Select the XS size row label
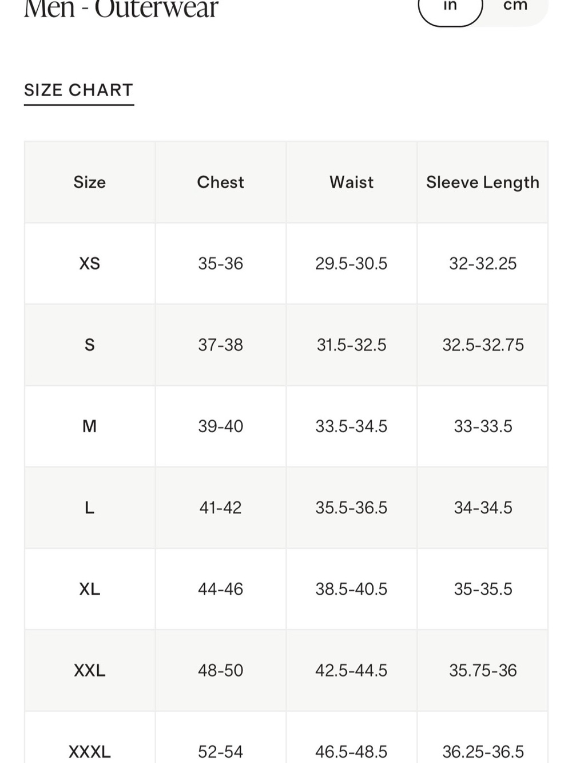 tap(90, 263)
